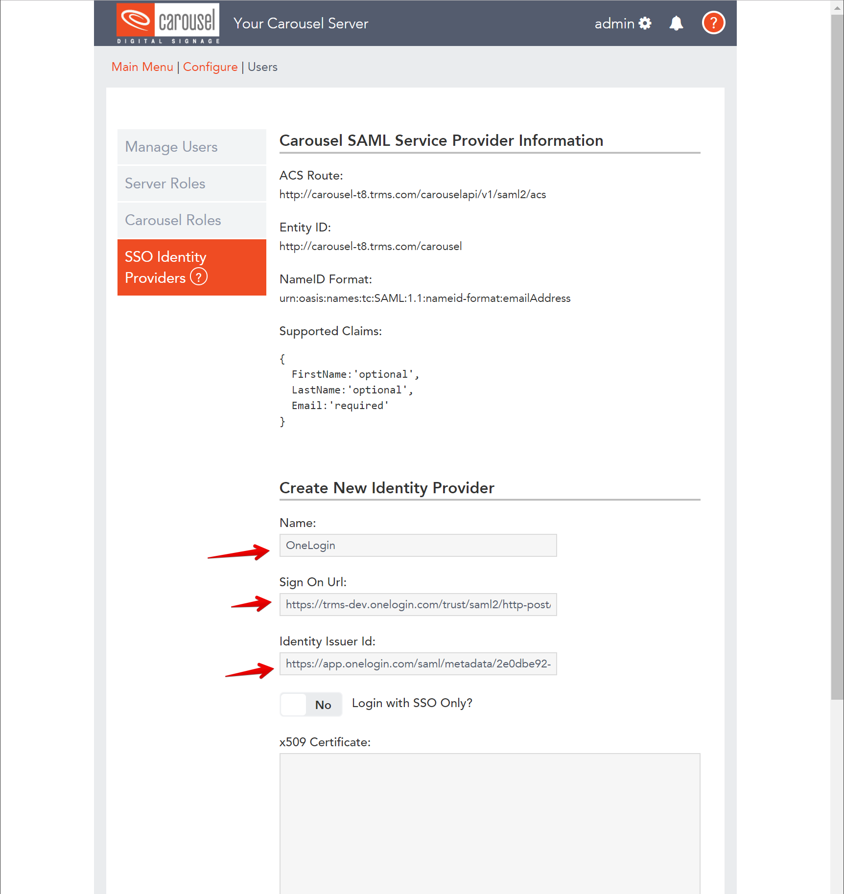The height and width of the screenshot is (894, 844).
Task: Click the Create New Identity Provider heading
Action: pyautogui.click(x=387, y=488)
